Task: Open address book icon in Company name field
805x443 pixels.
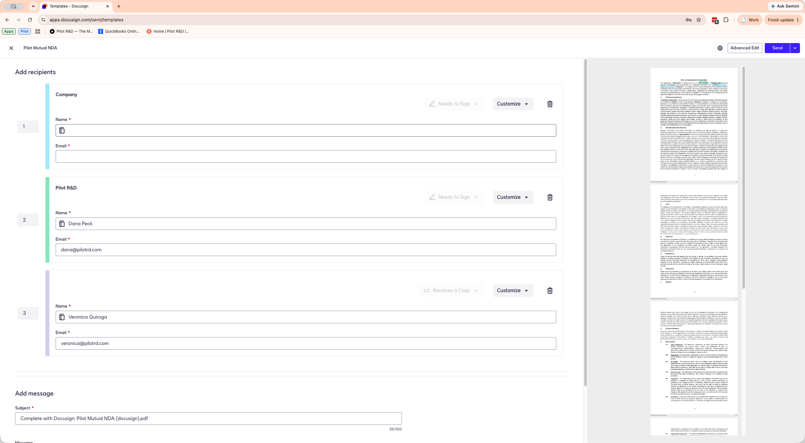Action: tap(62, 130)
